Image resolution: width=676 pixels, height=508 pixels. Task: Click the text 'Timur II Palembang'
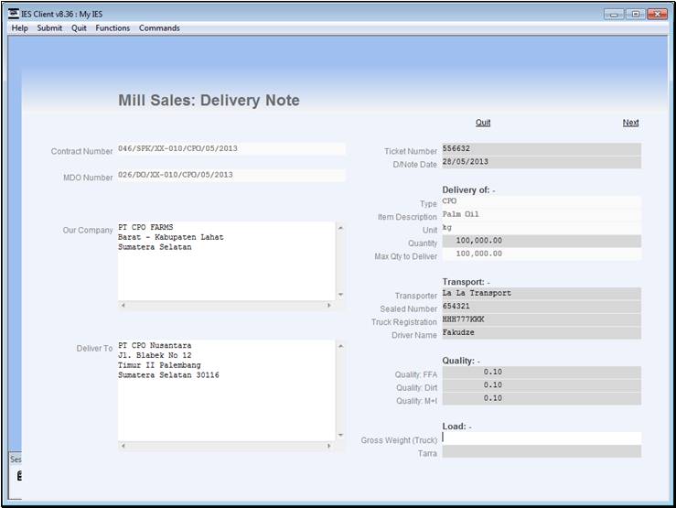point(159,365)
